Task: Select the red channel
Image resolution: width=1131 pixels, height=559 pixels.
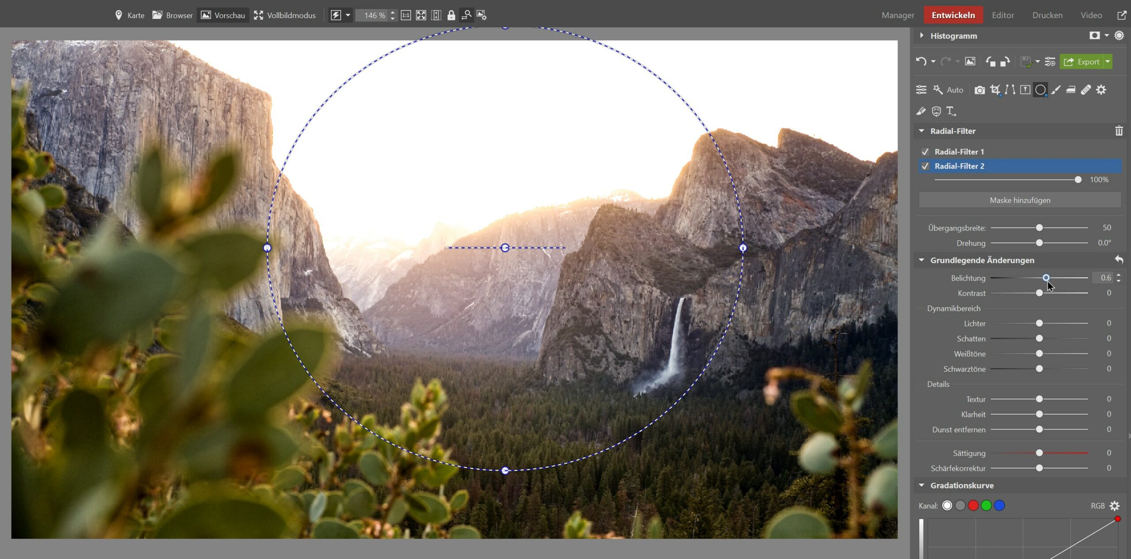Action: click(973, 506)
